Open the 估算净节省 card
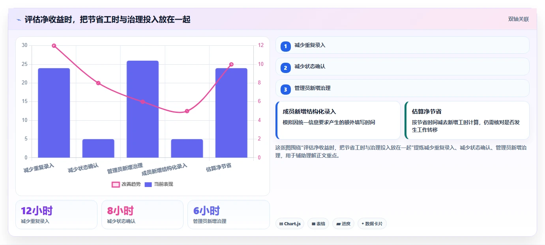Viewport: 545px width, 245px height. [x=467, y=120]
